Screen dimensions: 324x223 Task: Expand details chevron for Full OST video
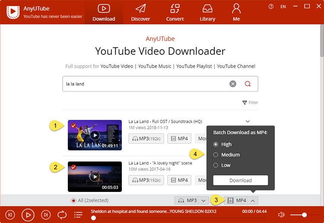pyautogui.click(x=248, y=121)
